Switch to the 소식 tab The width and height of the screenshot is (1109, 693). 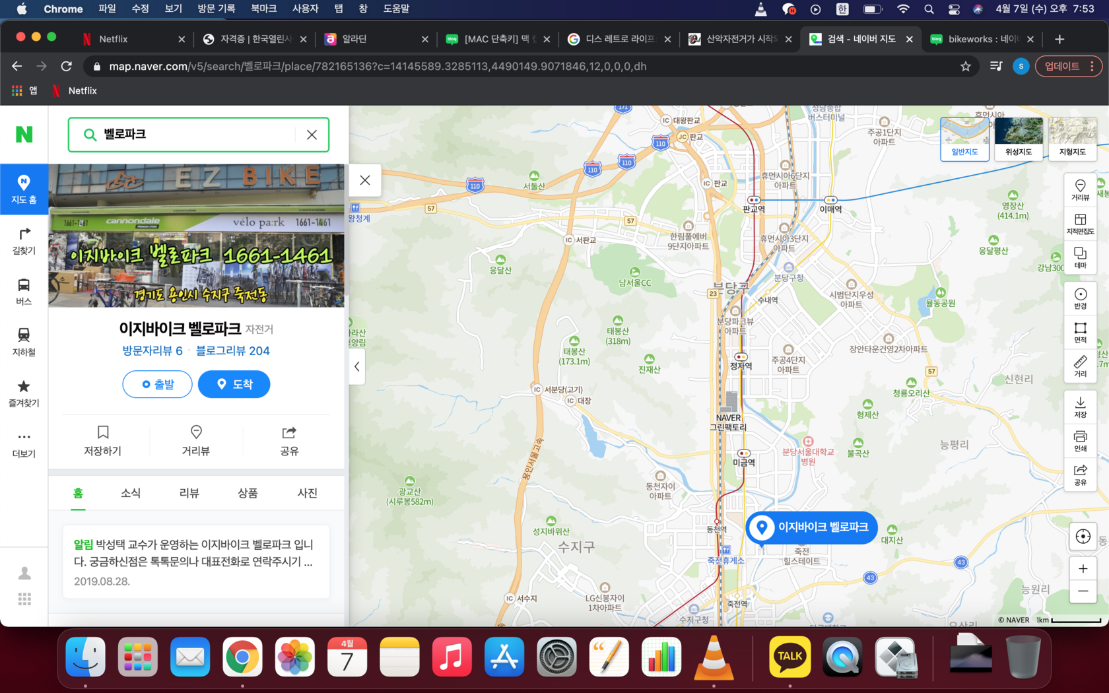pos(131,493)
